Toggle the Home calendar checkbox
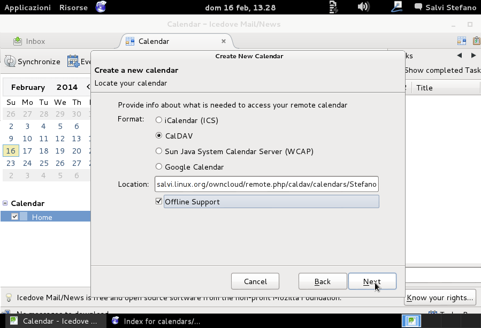481x328 pixels. click(14, 216)
